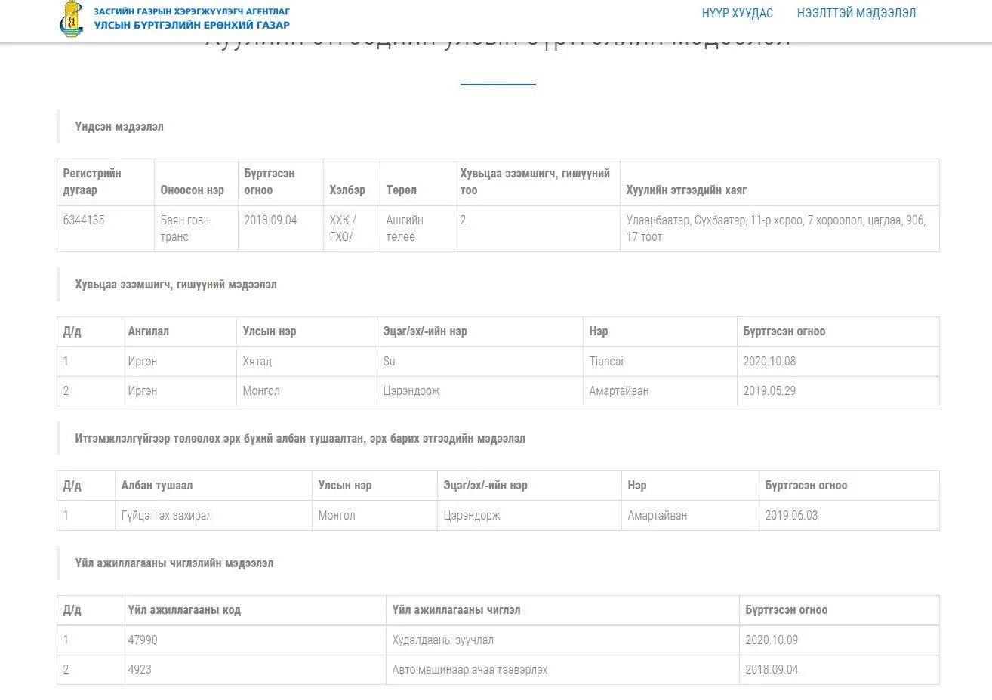The image size is (992, 700).
Task: Open the НҮҮР ХУУДАС home page link
Action: (738, 13)
